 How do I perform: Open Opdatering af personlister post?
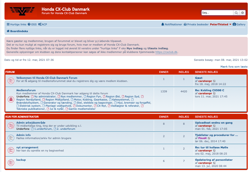(x=214, y=160)
